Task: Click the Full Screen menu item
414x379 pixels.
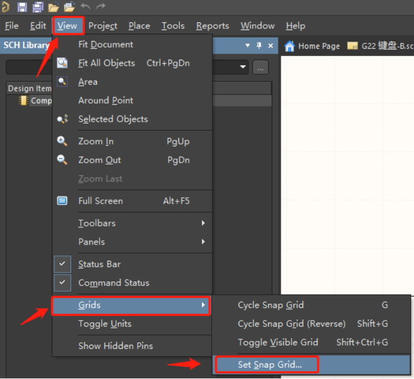Action: pos(100,201)
